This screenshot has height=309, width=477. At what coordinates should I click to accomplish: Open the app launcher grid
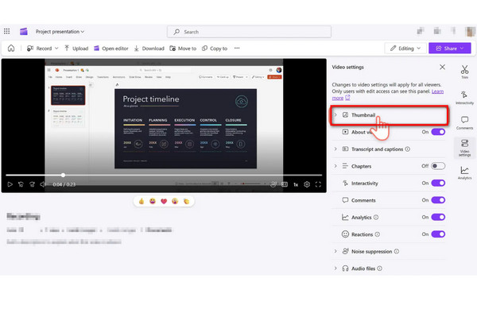coord(6,31)
